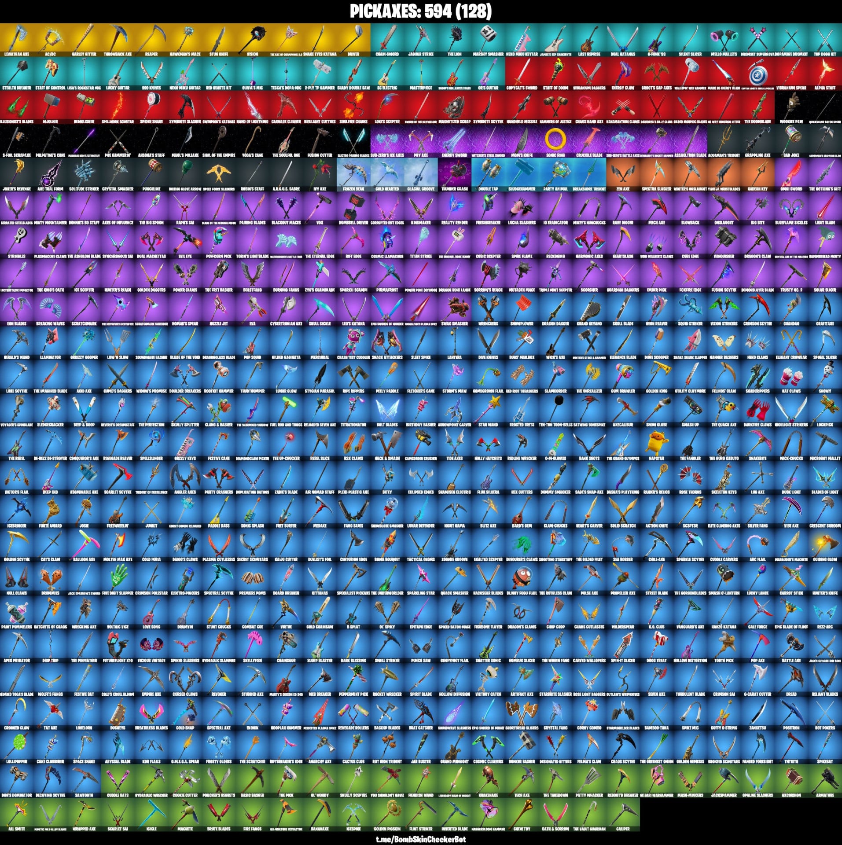842x845 pixels.
Task: Choose the Mello Mallets
Action: [724, 40]
